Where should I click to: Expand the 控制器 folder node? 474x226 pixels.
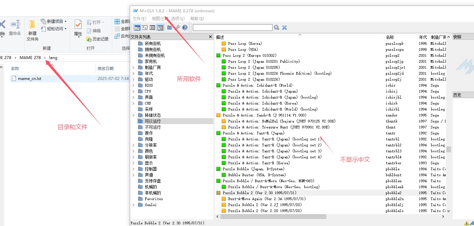[133, 169]
